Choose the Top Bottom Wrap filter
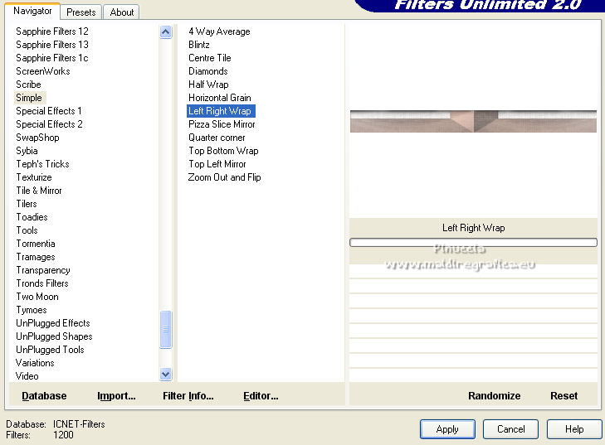Screen dimensions: 605x445 pyautogui.click(x=223, y=151)
